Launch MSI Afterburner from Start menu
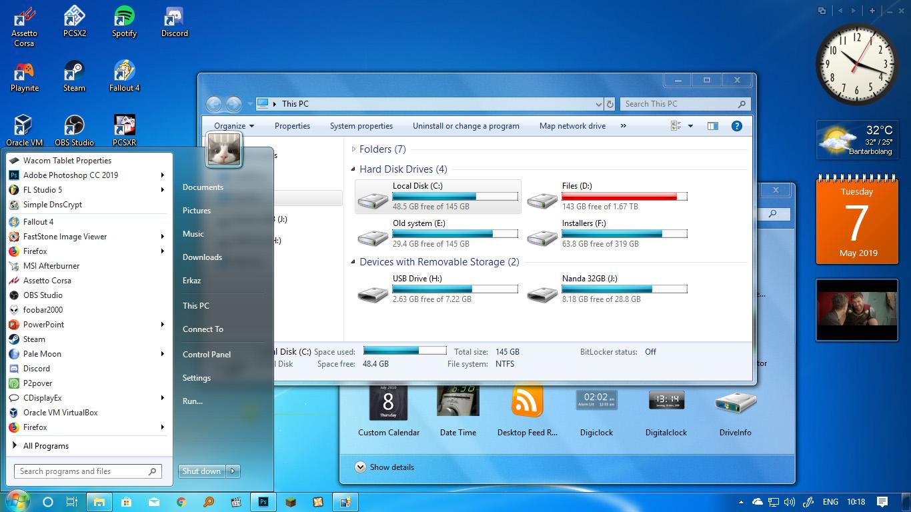This screenshot has height=512, width=911. point(87,266)
